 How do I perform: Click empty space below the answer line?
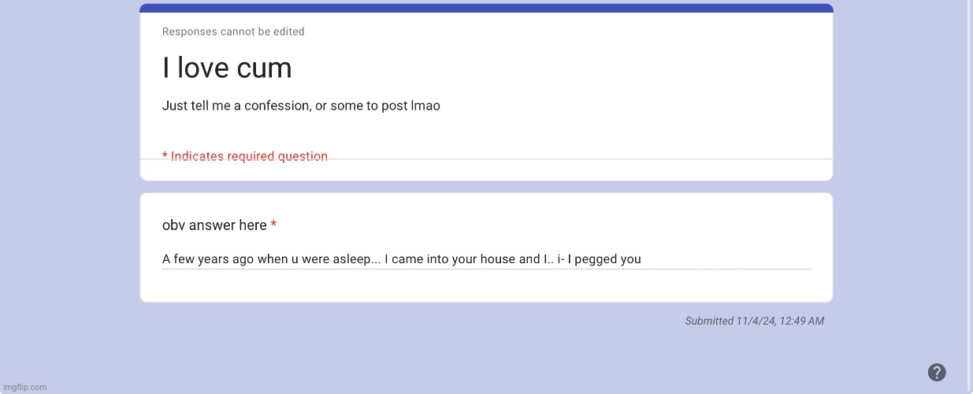(x=486, y=285)
